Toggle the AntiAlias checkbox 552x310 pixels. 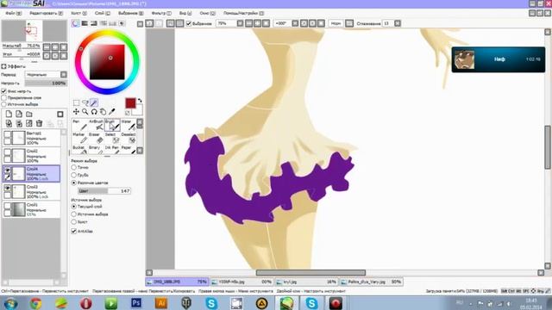[74, 231]
